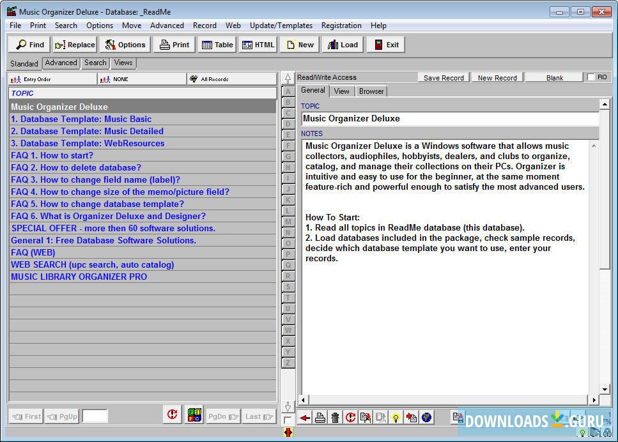Click the HTML export icon
This screenshot has height=442, width=618.
point(258,45)
